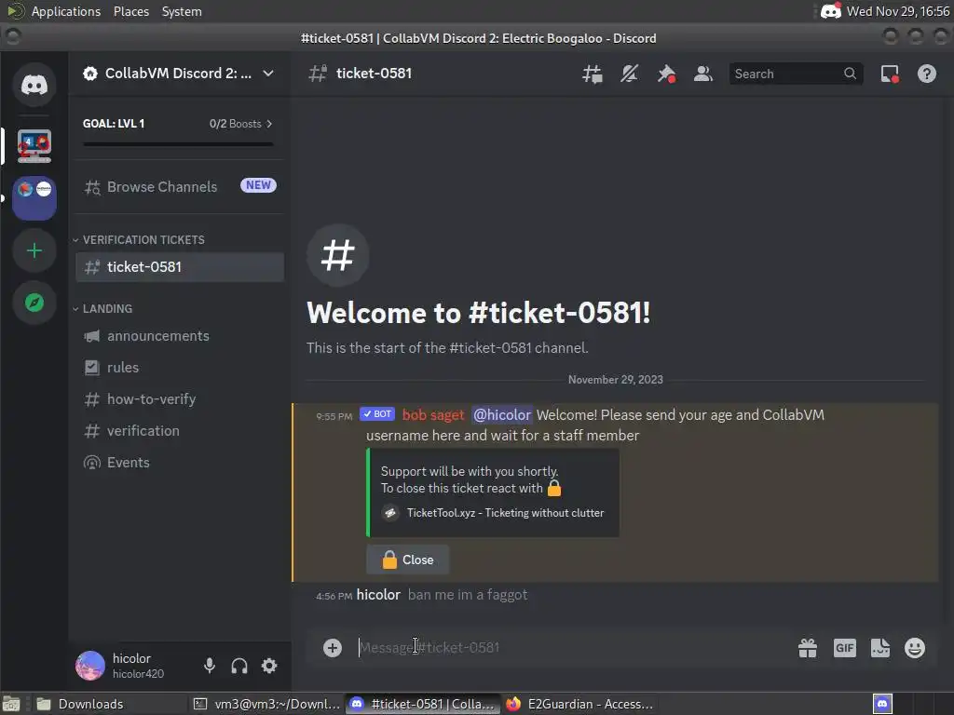Image resolution: width=954 pixels, height=715 pixels.
Task: Open the Applications menu
Action: pos(66,11)
